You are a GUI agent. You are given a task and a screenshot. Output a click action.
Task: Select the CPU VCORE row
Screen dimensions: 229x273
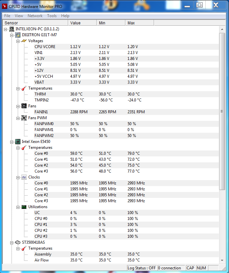click(126, 47)
